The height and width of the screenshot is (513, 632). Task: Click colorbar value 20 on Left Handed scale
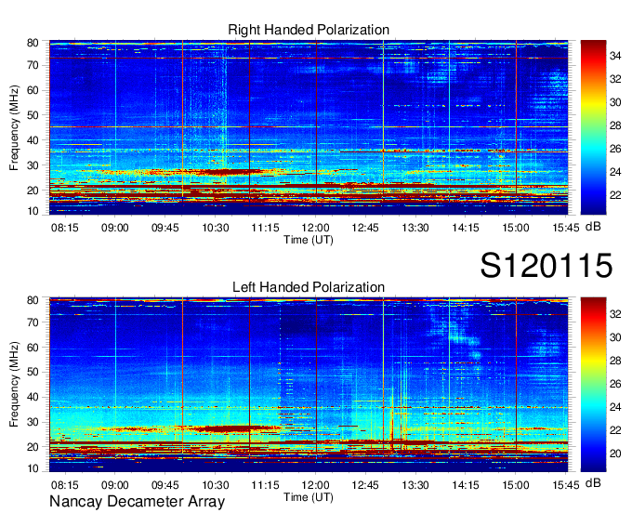pos(615,454)
